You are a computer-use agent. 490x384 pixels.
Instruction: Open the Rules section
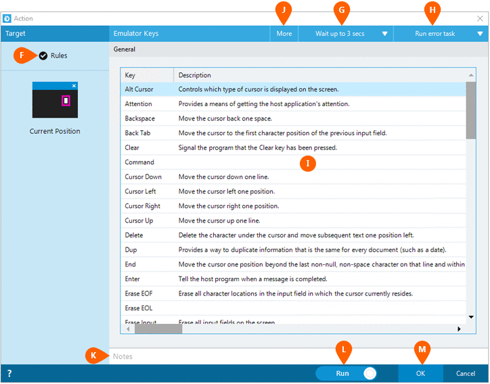click(59, 56)
